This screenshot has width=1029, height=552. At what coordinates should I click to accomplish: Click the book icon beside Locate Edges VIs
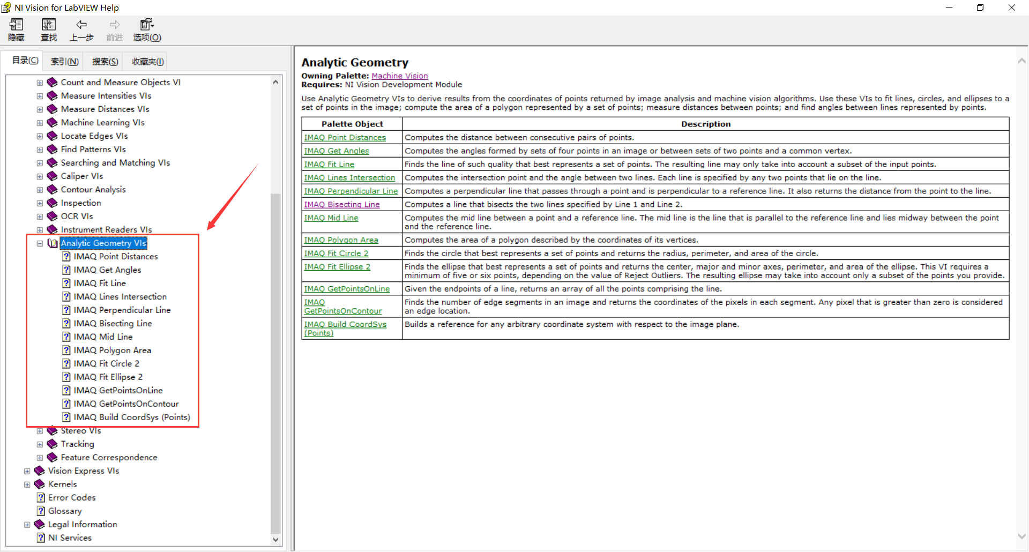tap(52, 136)
